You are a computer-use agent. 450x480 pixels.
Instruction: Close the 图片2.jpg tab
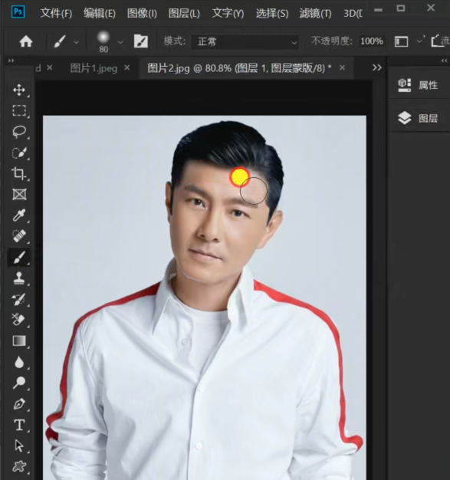point(342,67)
